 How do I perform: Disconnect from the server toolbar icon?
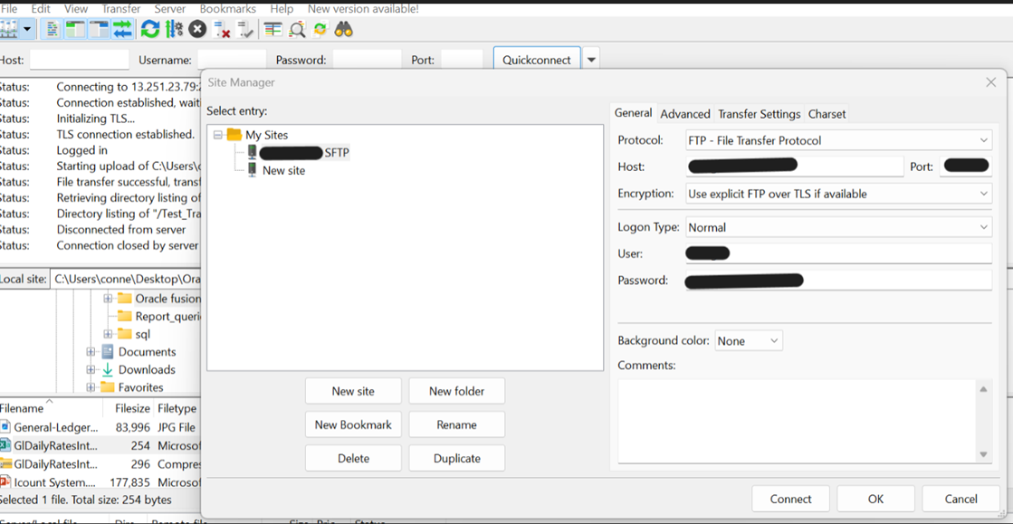tap(222, 29)
